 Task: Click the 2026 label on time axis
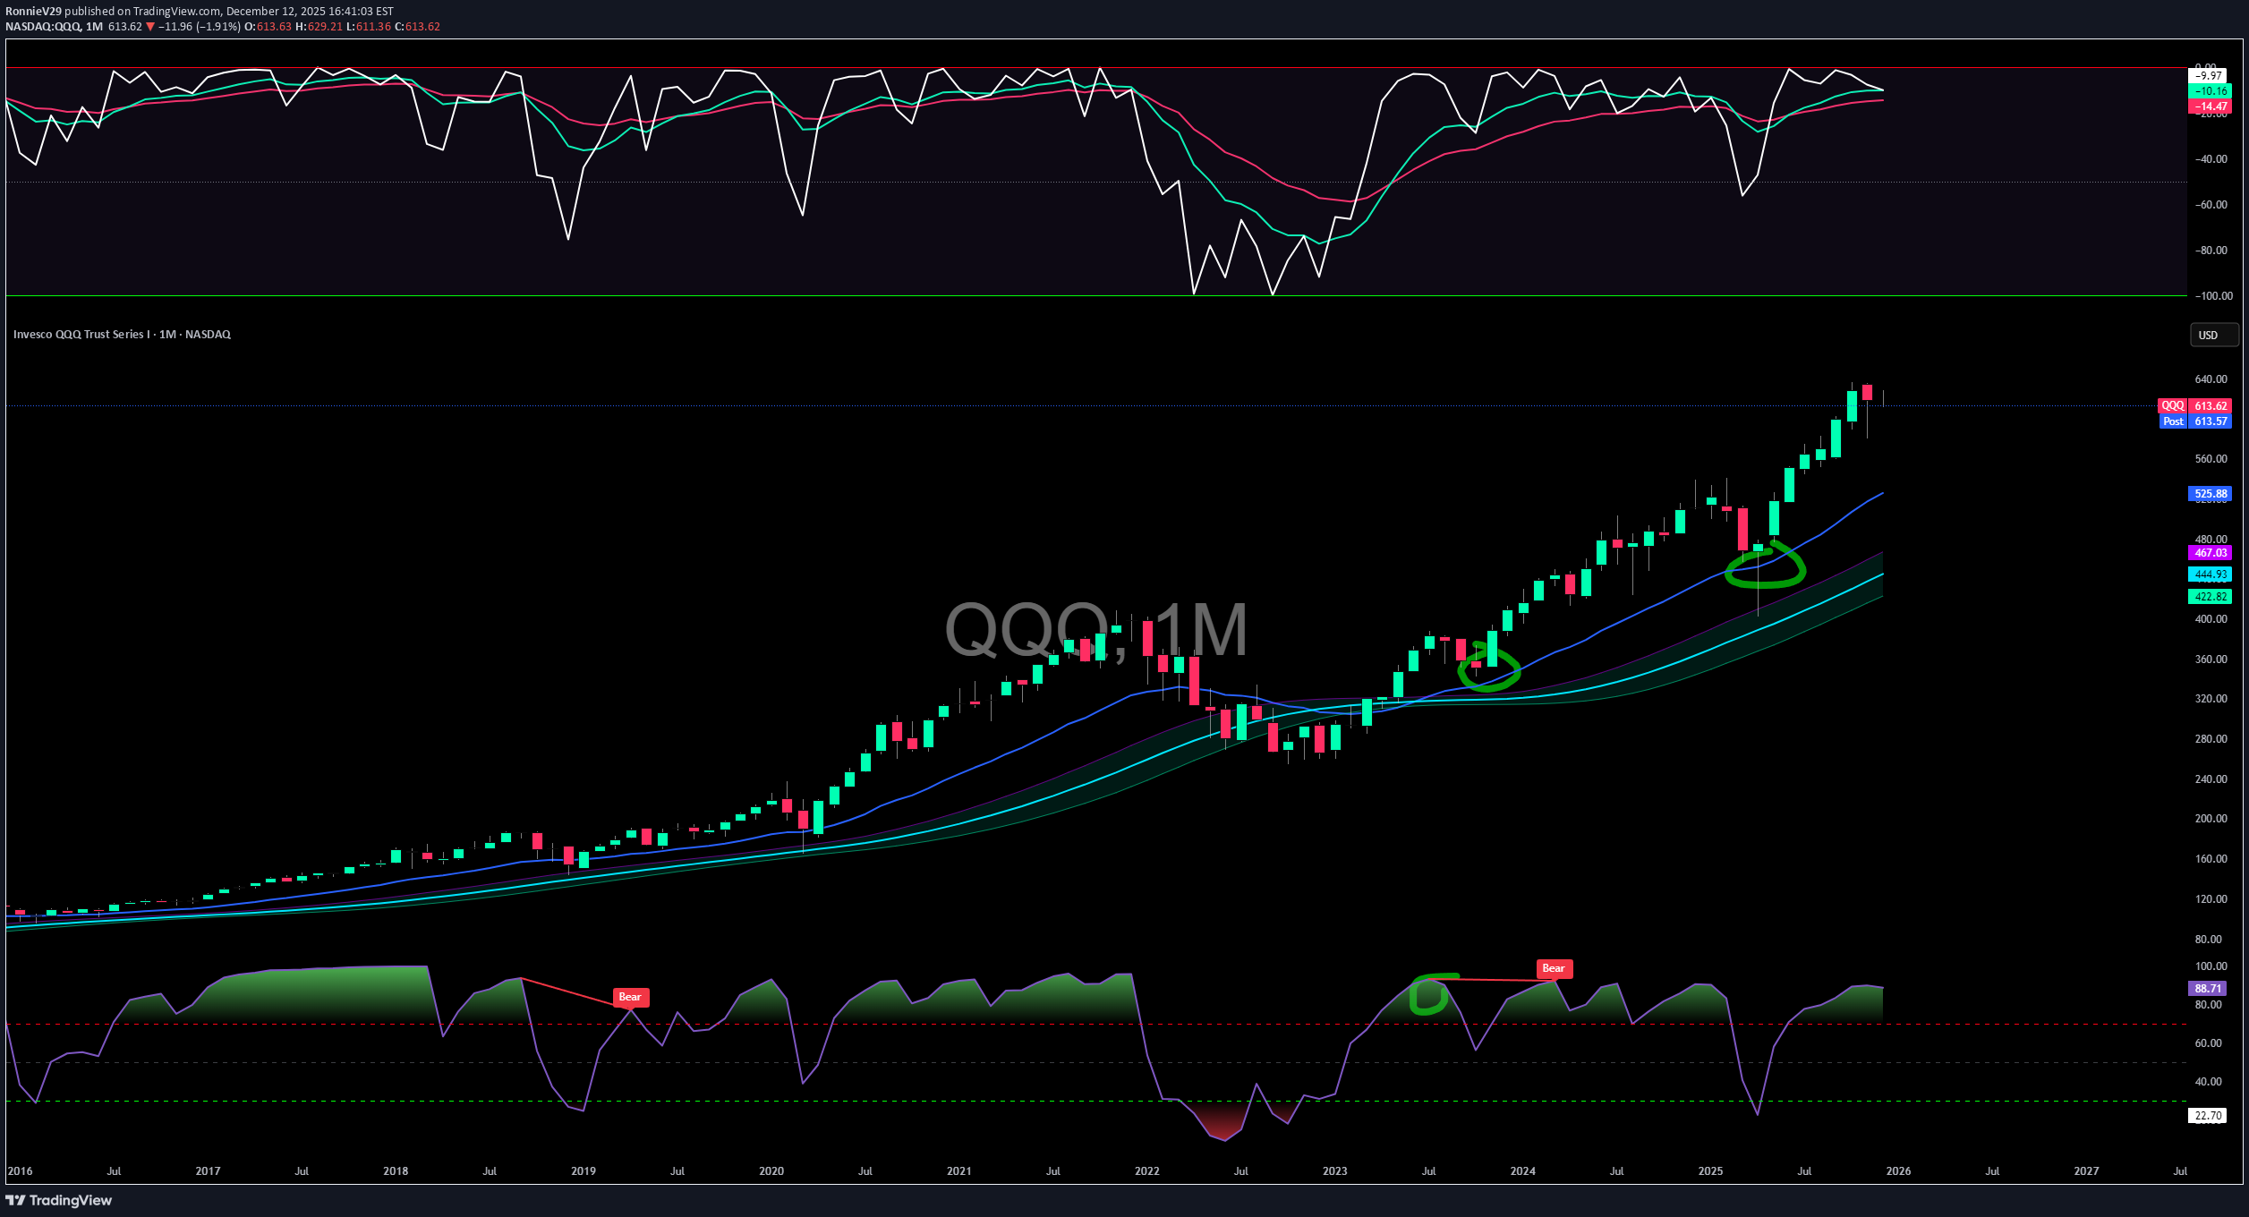[x=1898, y=1171]
